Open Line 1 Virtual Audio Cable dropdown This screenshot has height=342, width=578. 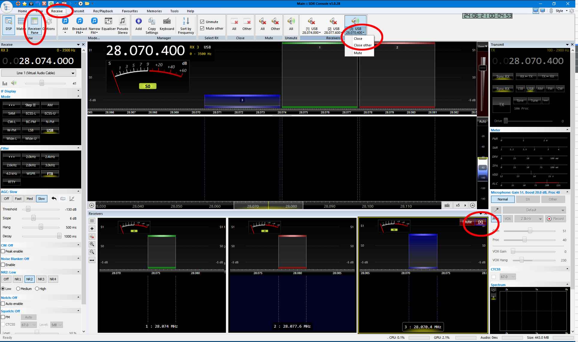tap(39, 73)
